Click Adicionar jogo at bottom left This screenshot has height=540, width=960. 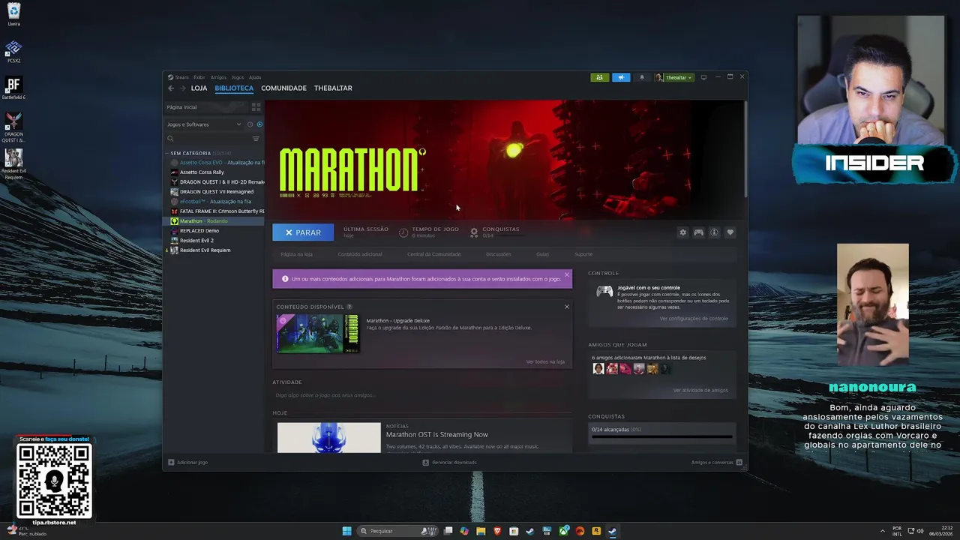pos(187,463)
